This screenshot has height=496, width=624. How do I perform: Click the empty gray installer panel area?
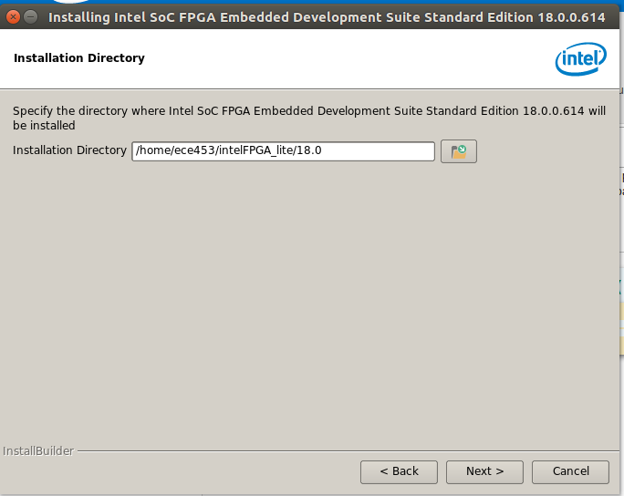coord(310,301)
